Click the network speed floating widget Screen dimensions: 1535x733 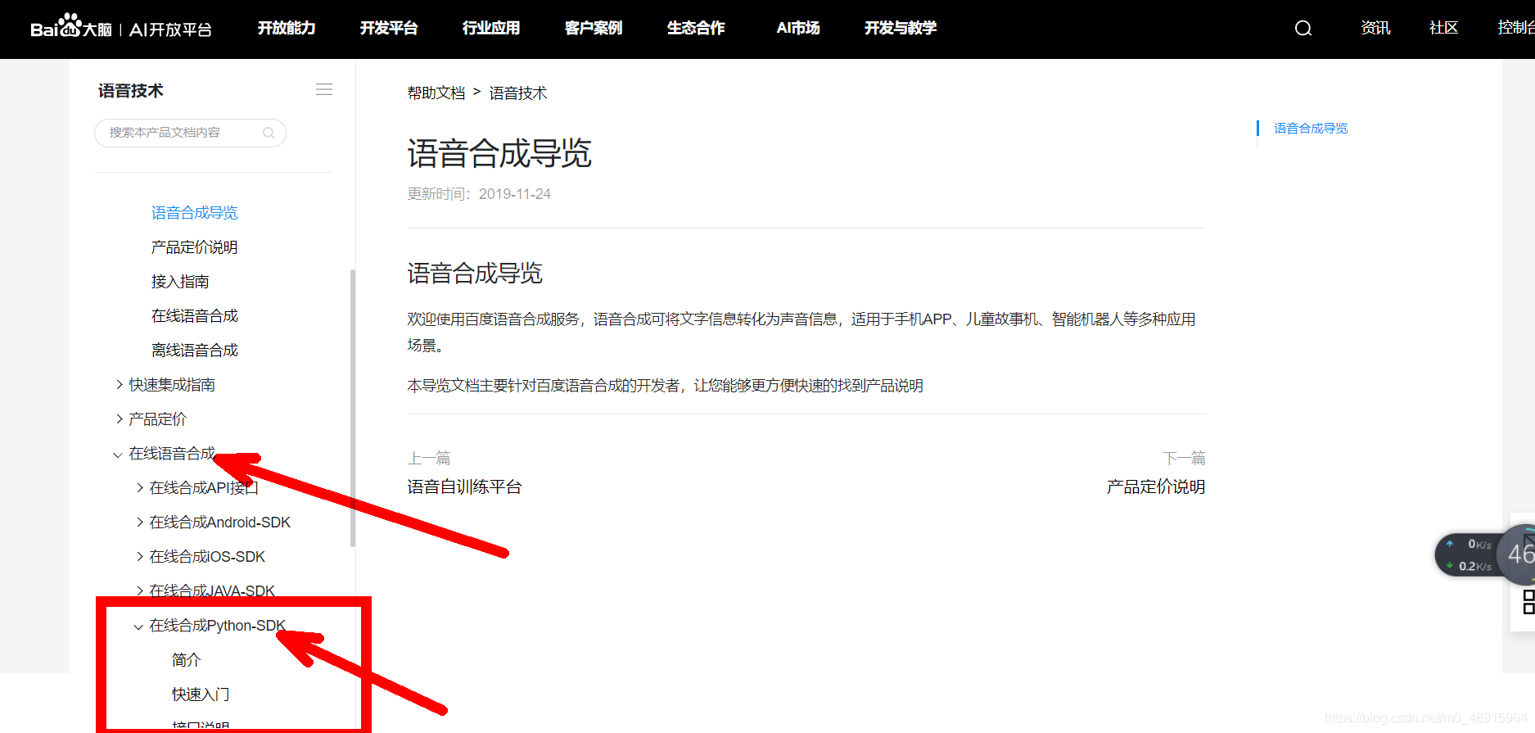coord(1484,555)
